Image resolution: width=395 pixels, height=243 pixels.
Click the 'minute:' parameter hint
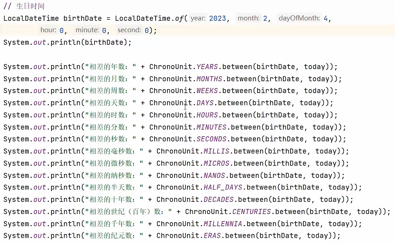87,30
